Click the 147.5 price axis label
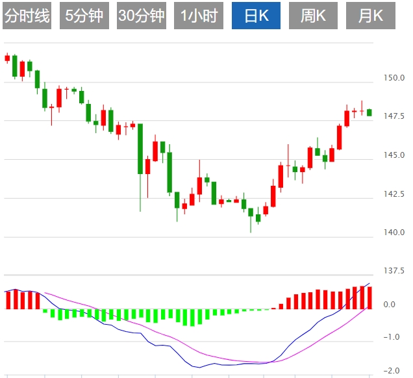This screenshot has height=378, width=413. tap(394, 117)
